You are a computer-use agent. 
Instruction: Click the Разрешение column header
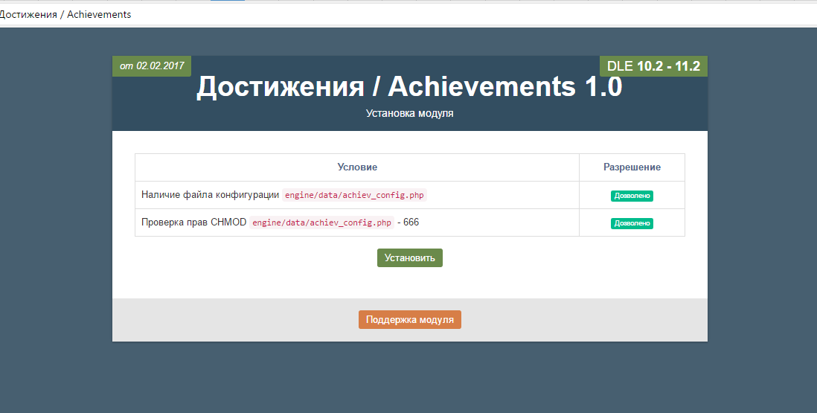632,167
